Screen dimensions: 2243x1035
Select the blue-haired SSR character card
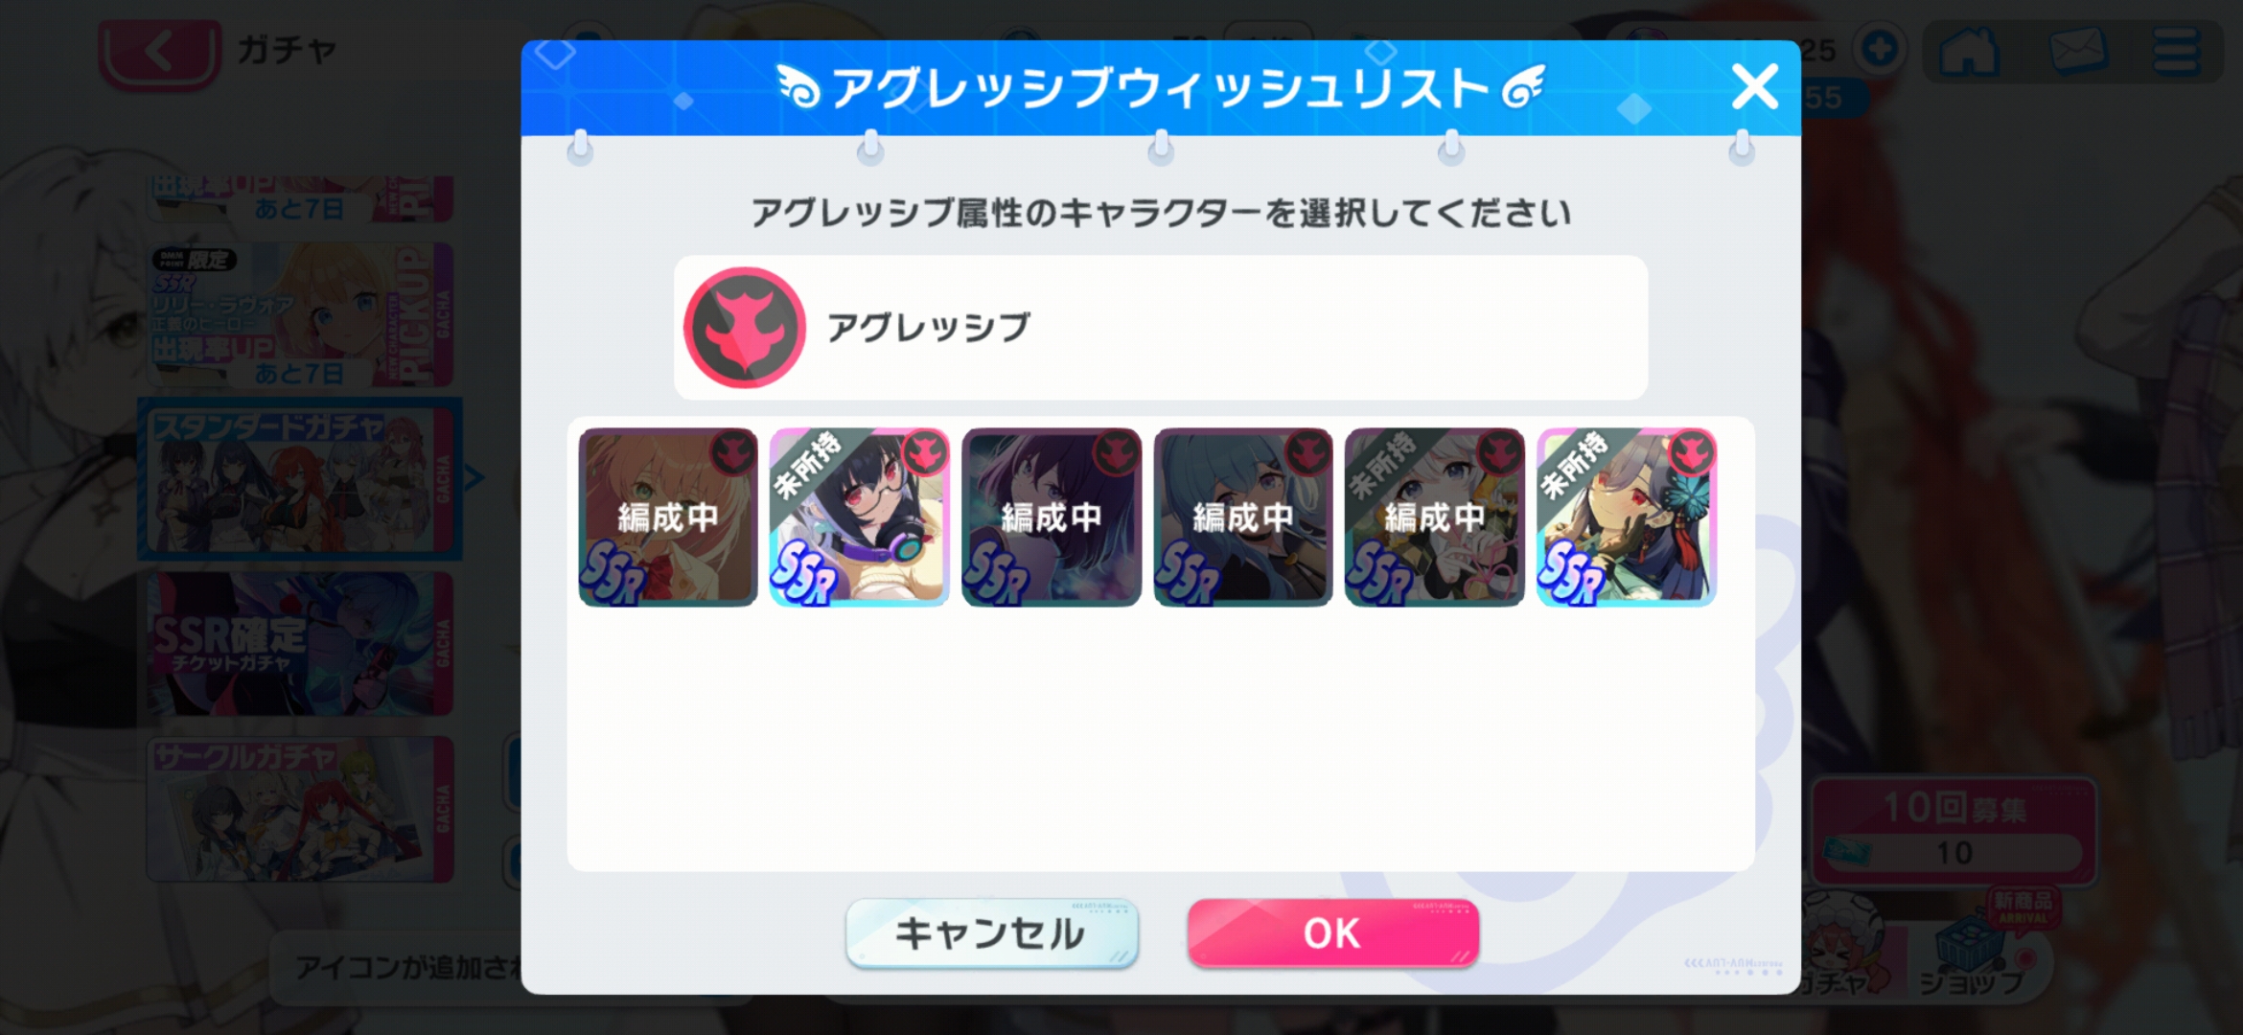click(x=1243, y=517)
